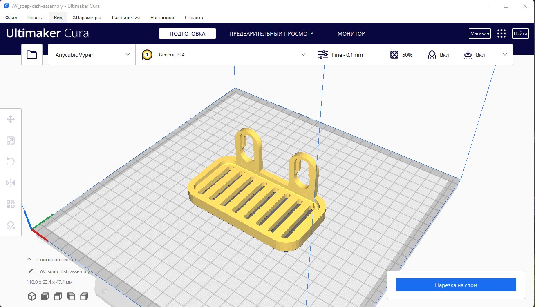Switch to 3D perspective view cube icon

click(x=32, y=296)
